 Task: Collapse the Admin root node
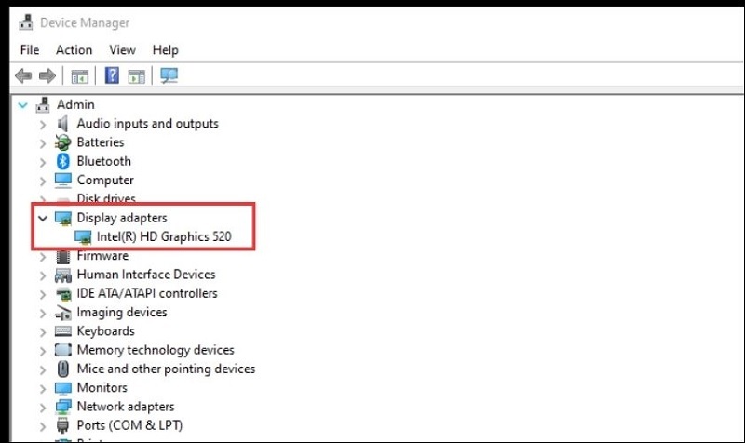click(23, 104)
